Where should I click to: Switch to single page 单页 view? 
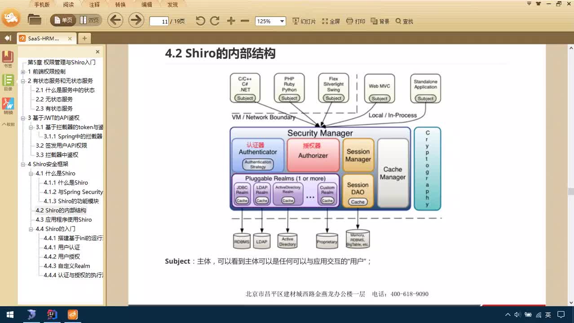pyautogui.click(x=63, y=20)
